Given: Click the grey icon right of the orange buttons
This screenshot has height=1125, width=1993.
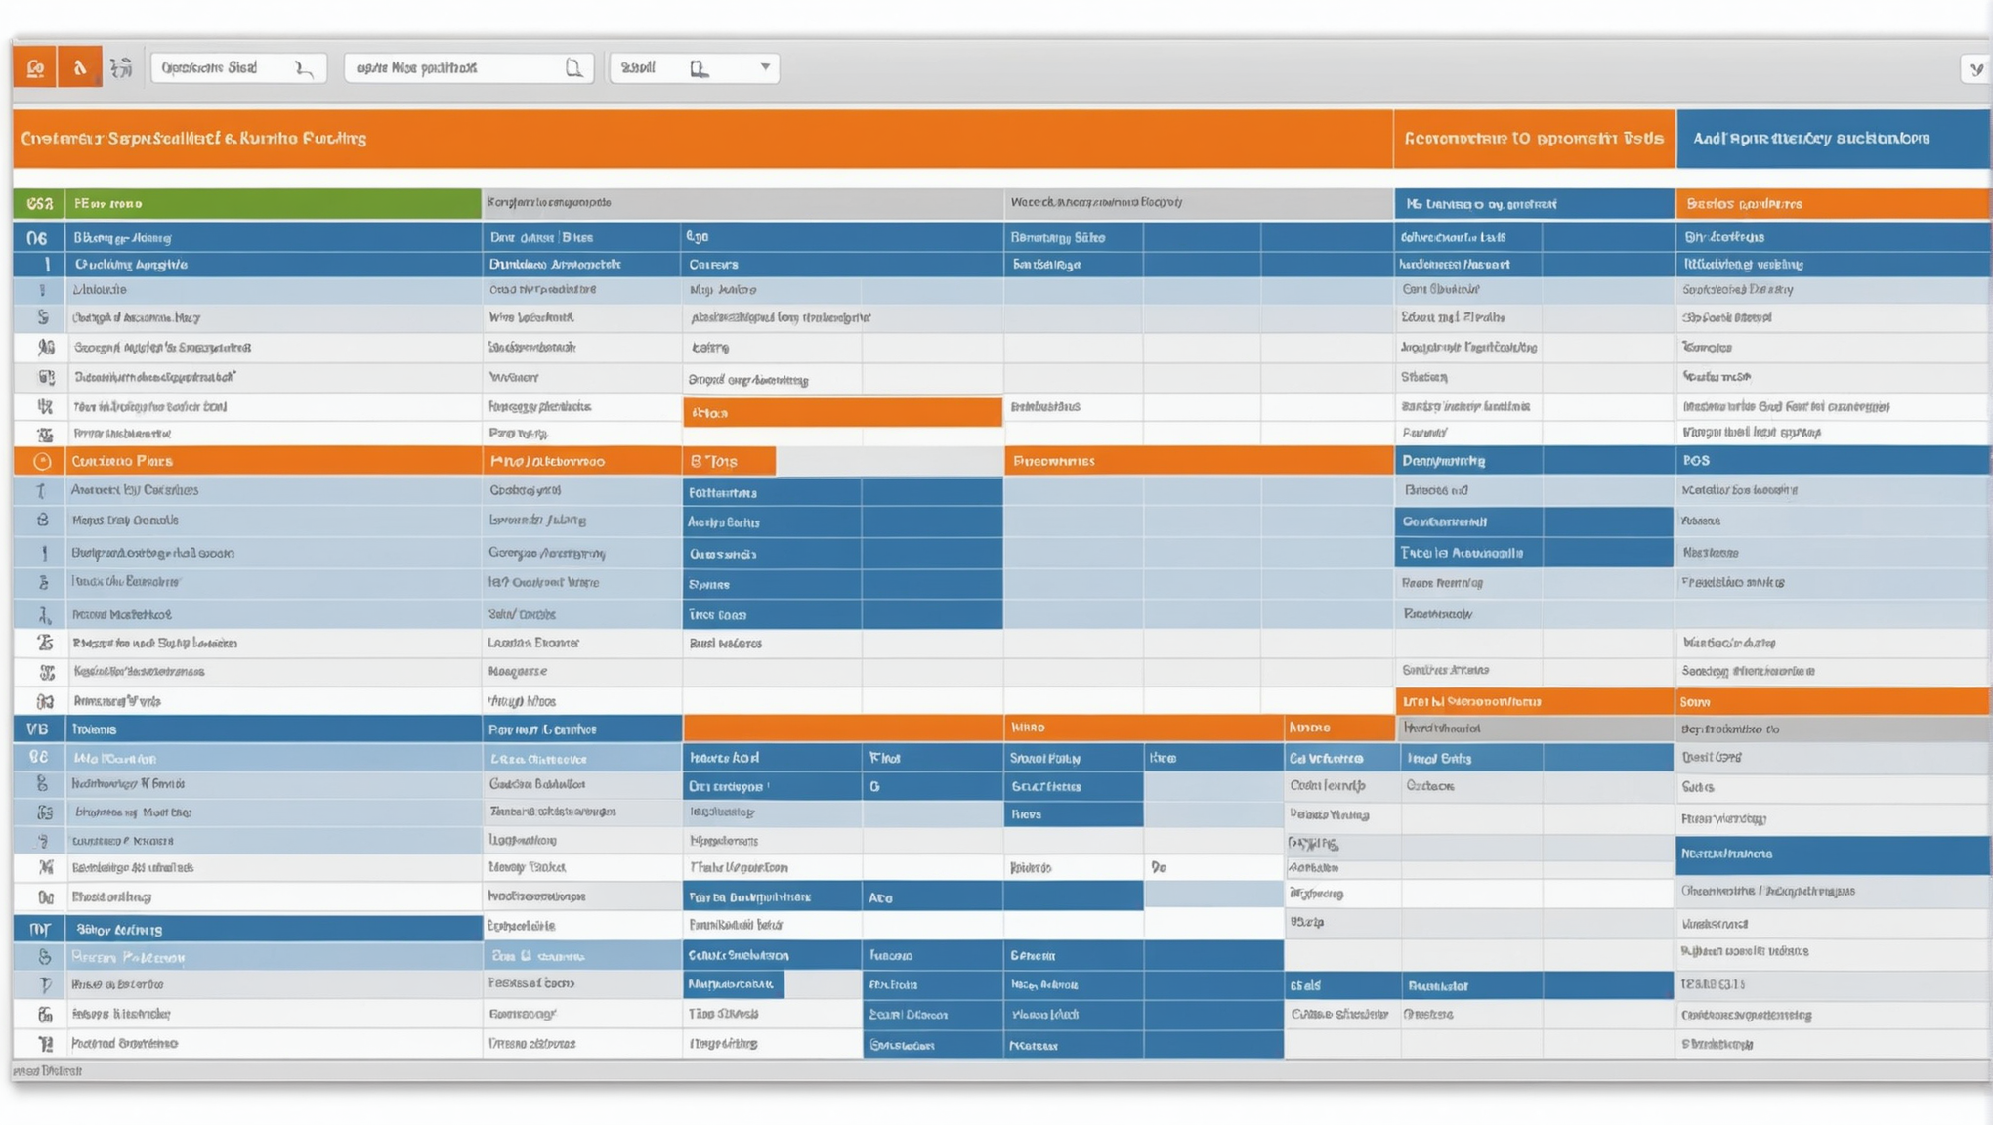Looking at the screenshot, I should point(121,67).
